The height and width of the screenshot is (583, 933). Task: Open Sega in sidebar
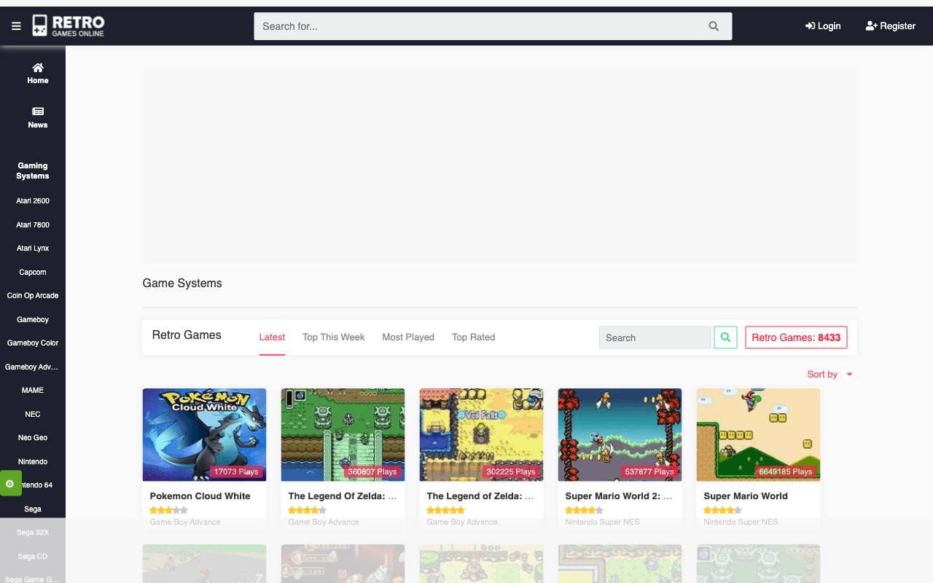tap(33, 509)
